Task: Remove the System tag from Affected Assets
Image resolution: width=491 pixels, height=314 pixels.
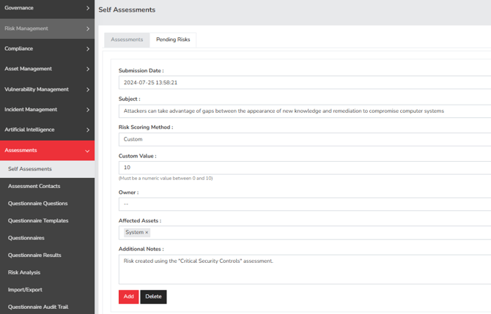Action: pos(147,233)
